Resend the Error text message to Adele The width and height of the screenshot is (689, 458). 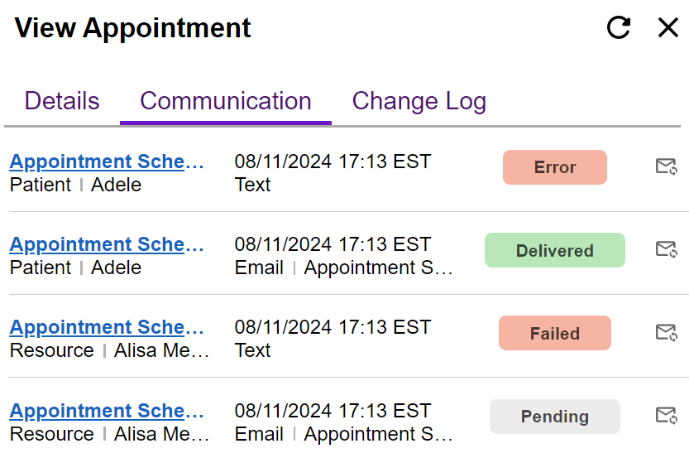click(x=666, y=166)
